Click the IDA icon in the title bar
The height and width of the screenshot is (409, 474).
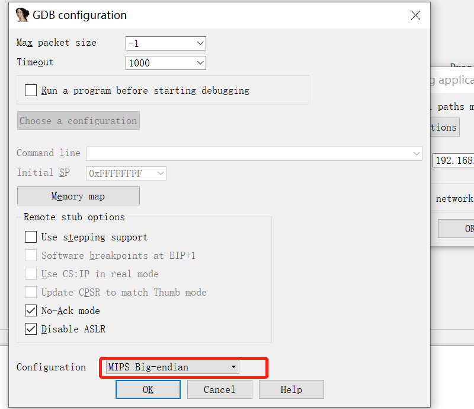coord(21,14)
